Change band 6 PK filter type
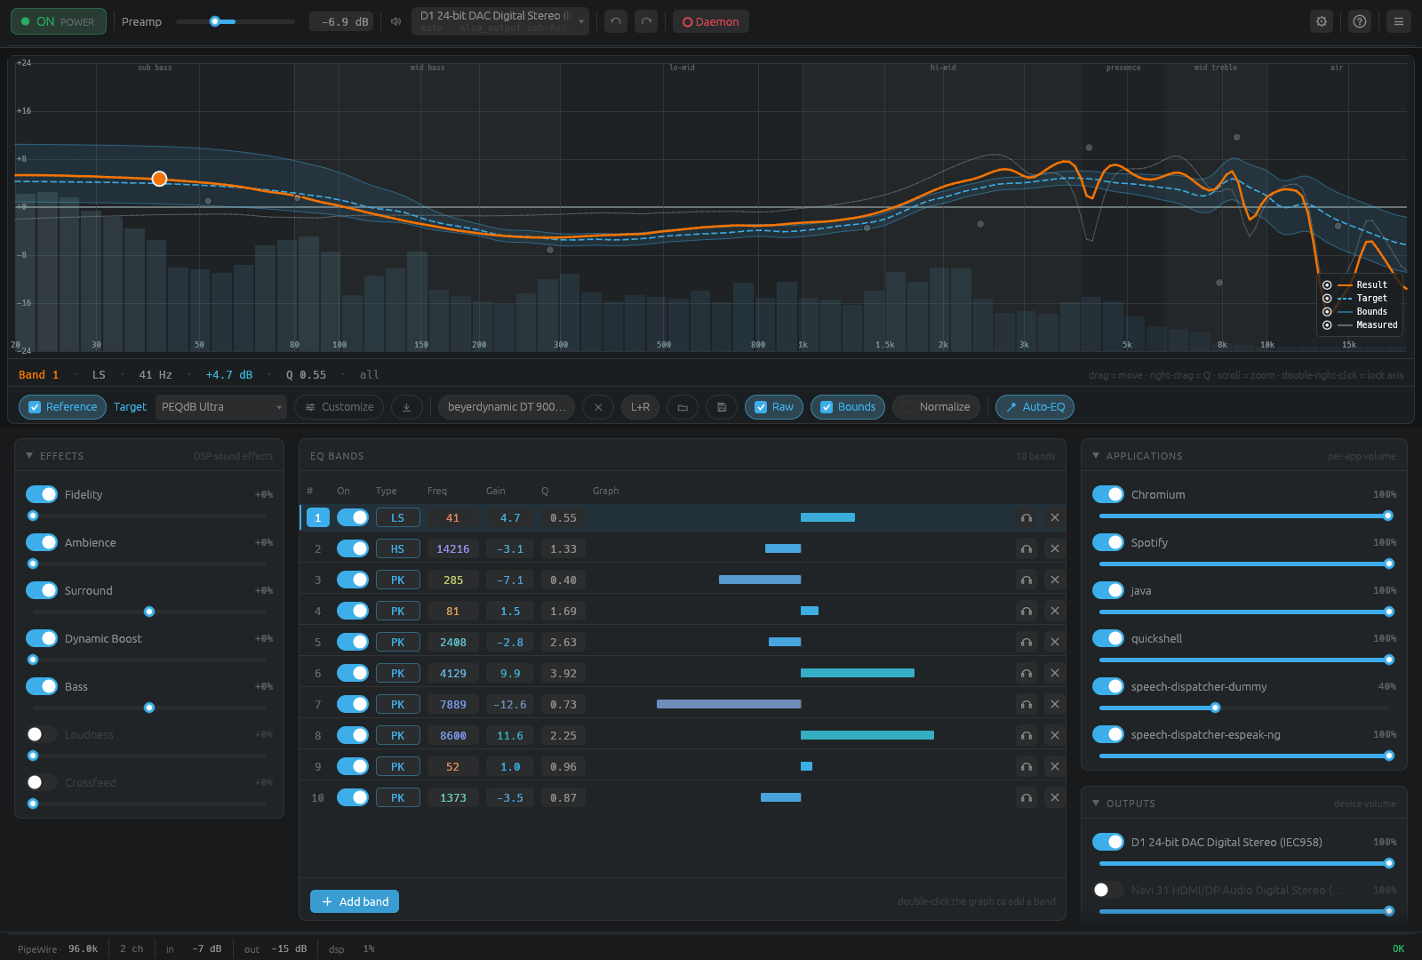The image size is (1422, 960). tap(397, 673)
